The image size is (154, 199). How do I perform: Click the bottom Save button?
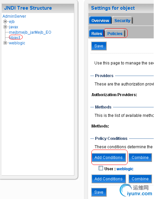pos(99,192)
